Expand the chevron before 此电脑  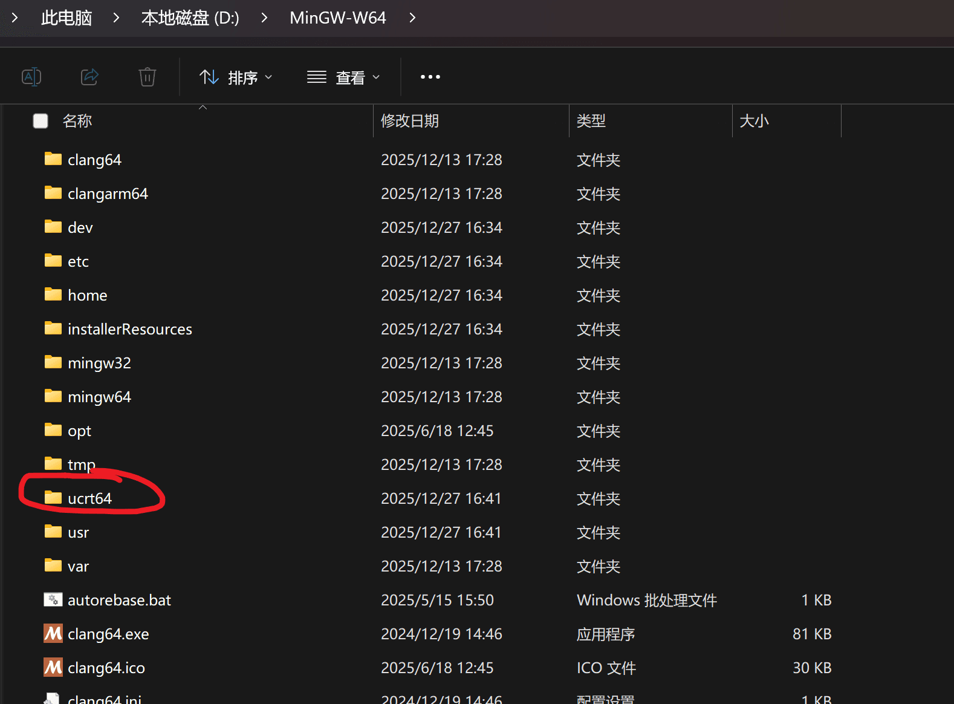pos(15,18)
